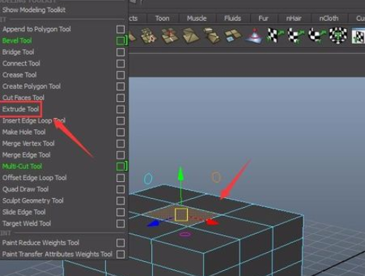Click the polygon shelf icon with red arrows
365x276 pixels.
(170, 36)
